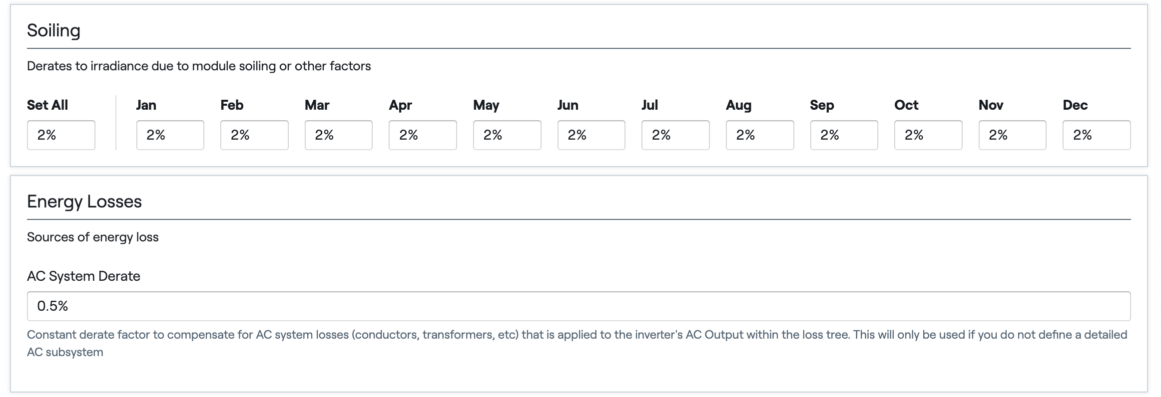The width and height of the screenshot is (1161, 397).
Task: Click the soiling derates description text
Action: click(199, 66)
